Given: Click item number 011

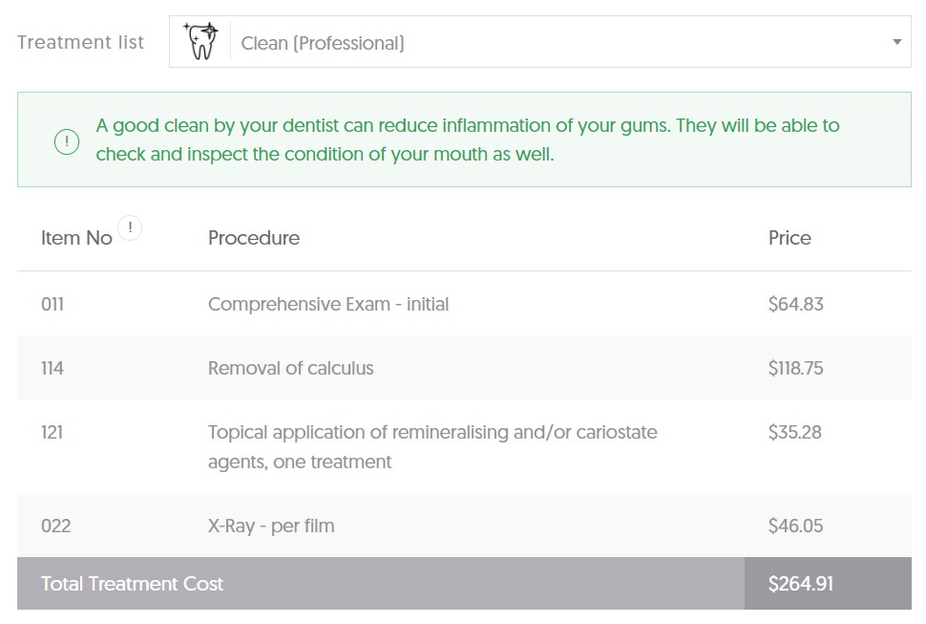Looking at the screenshot, I should 52,304.
